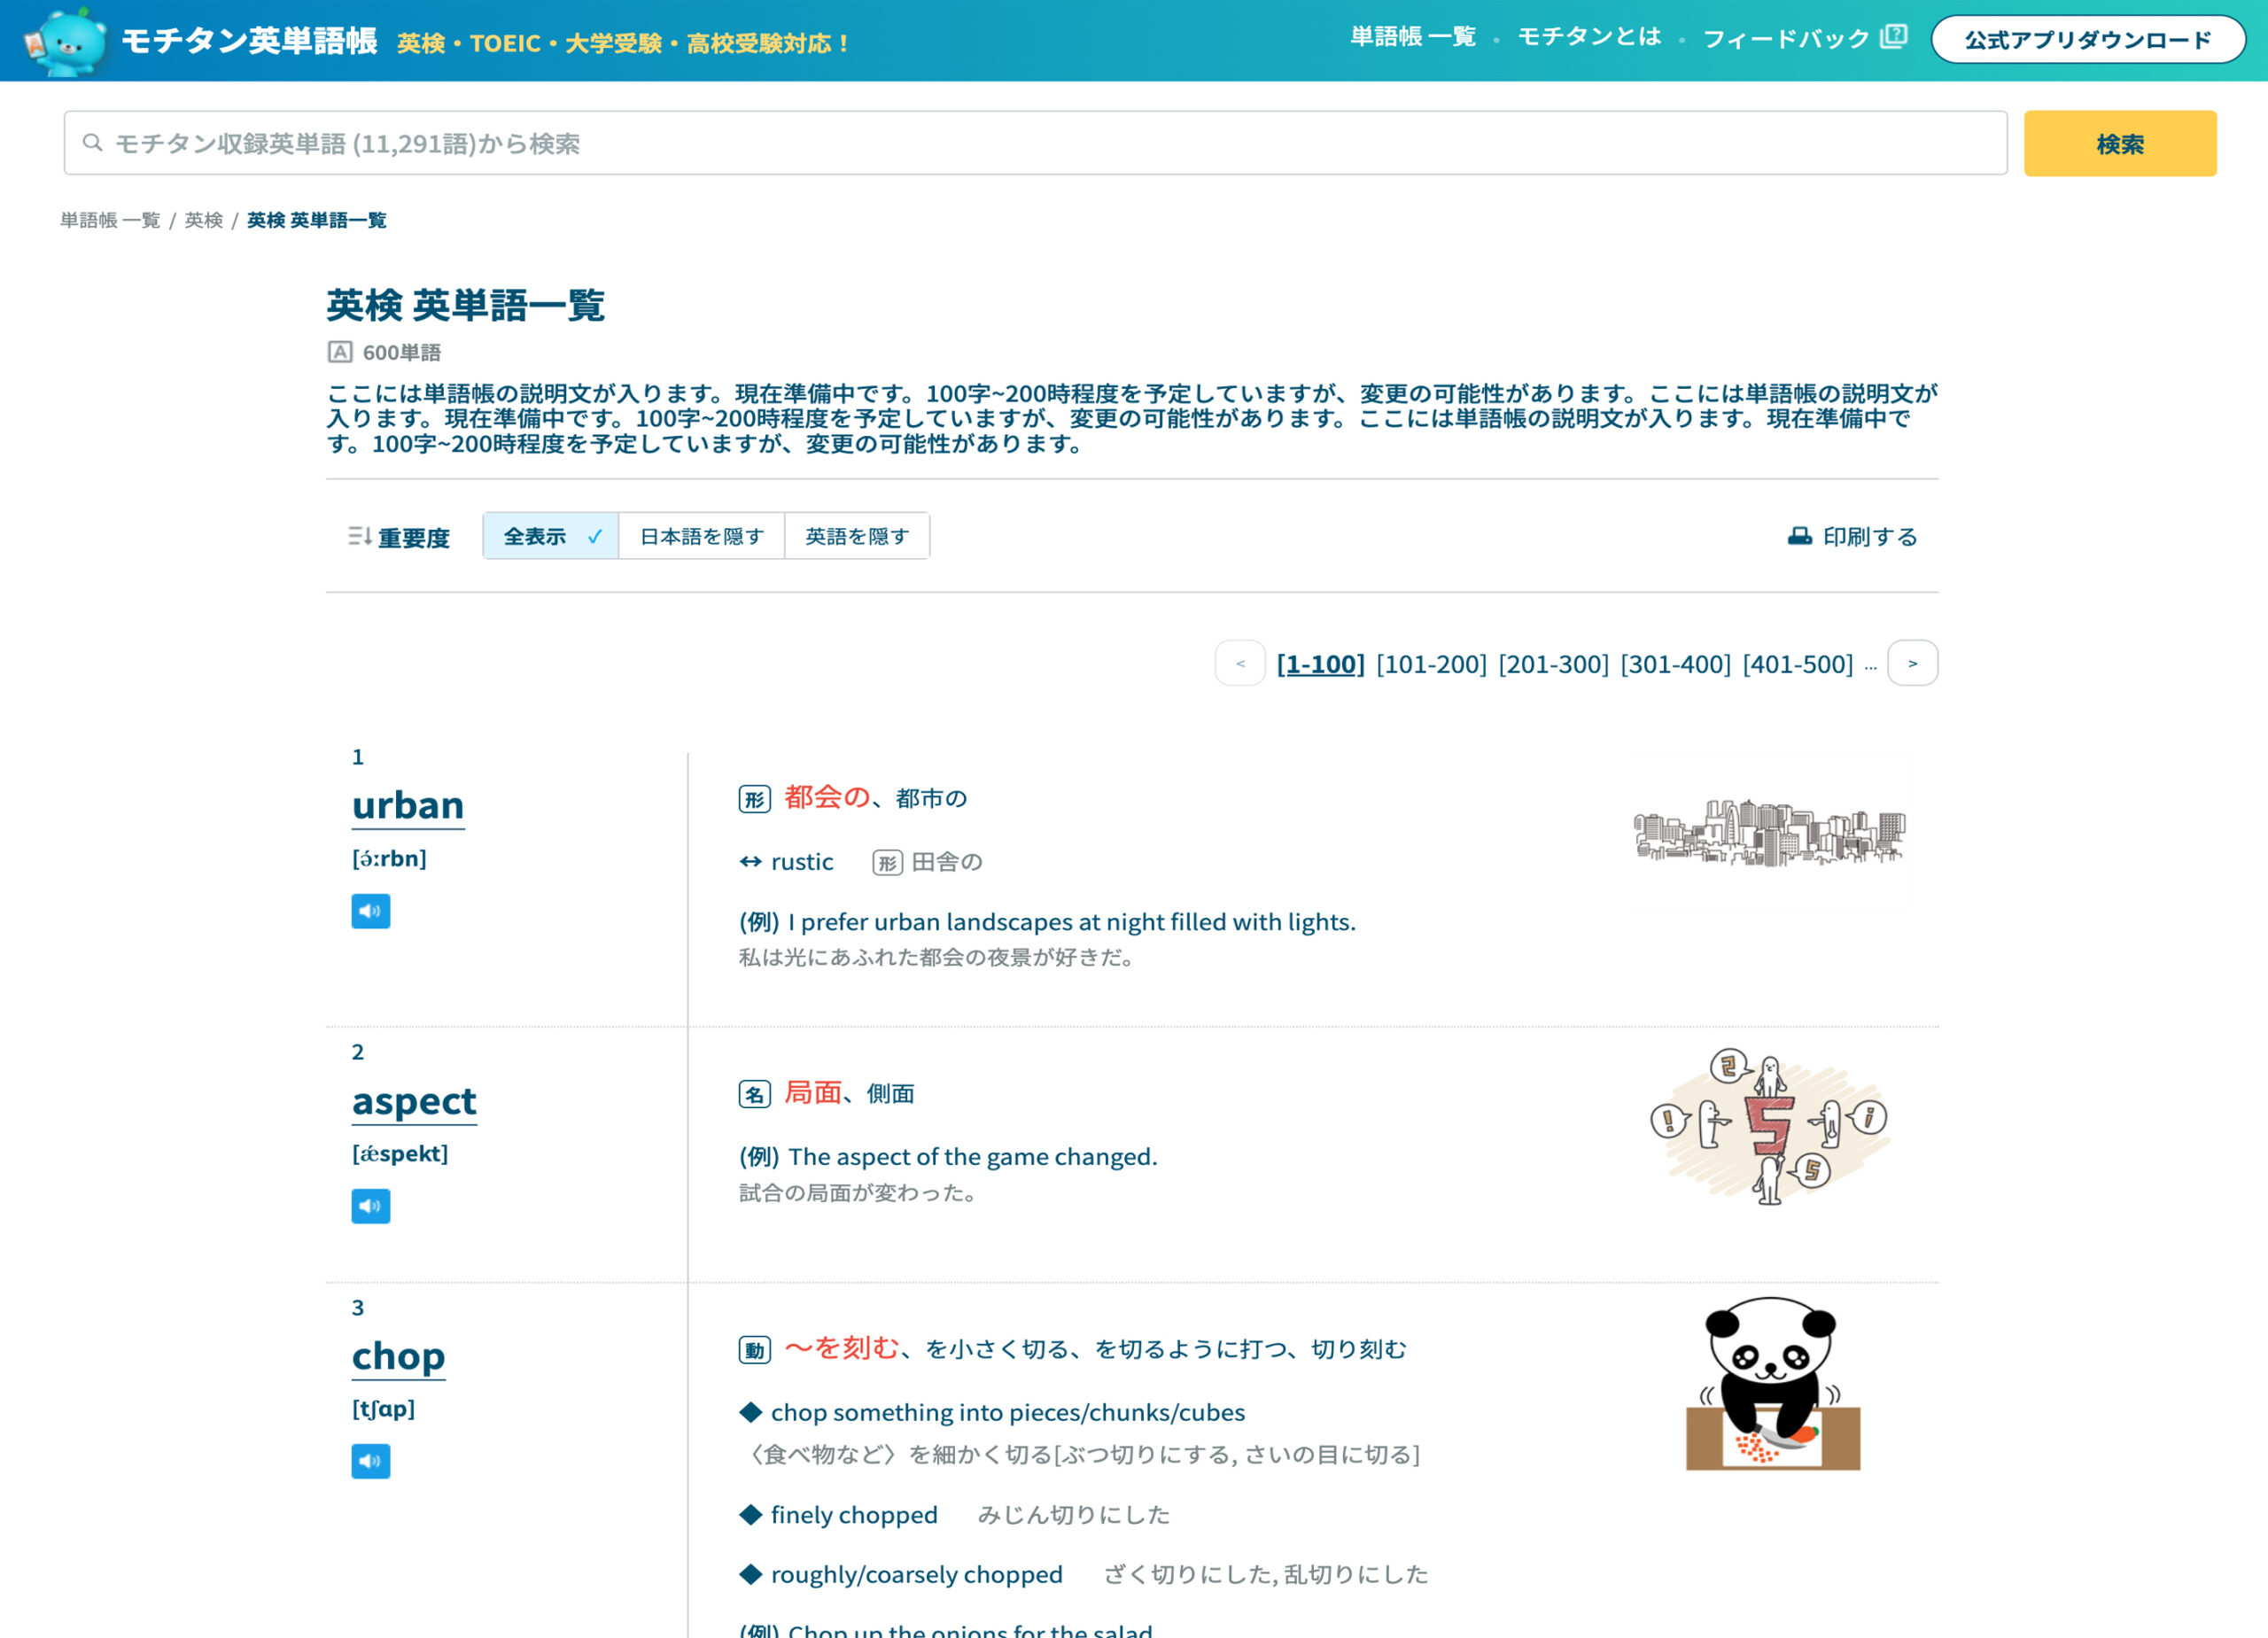
Task: Play audio pronunciation for chop
Action: click(x=370, y=1461)
